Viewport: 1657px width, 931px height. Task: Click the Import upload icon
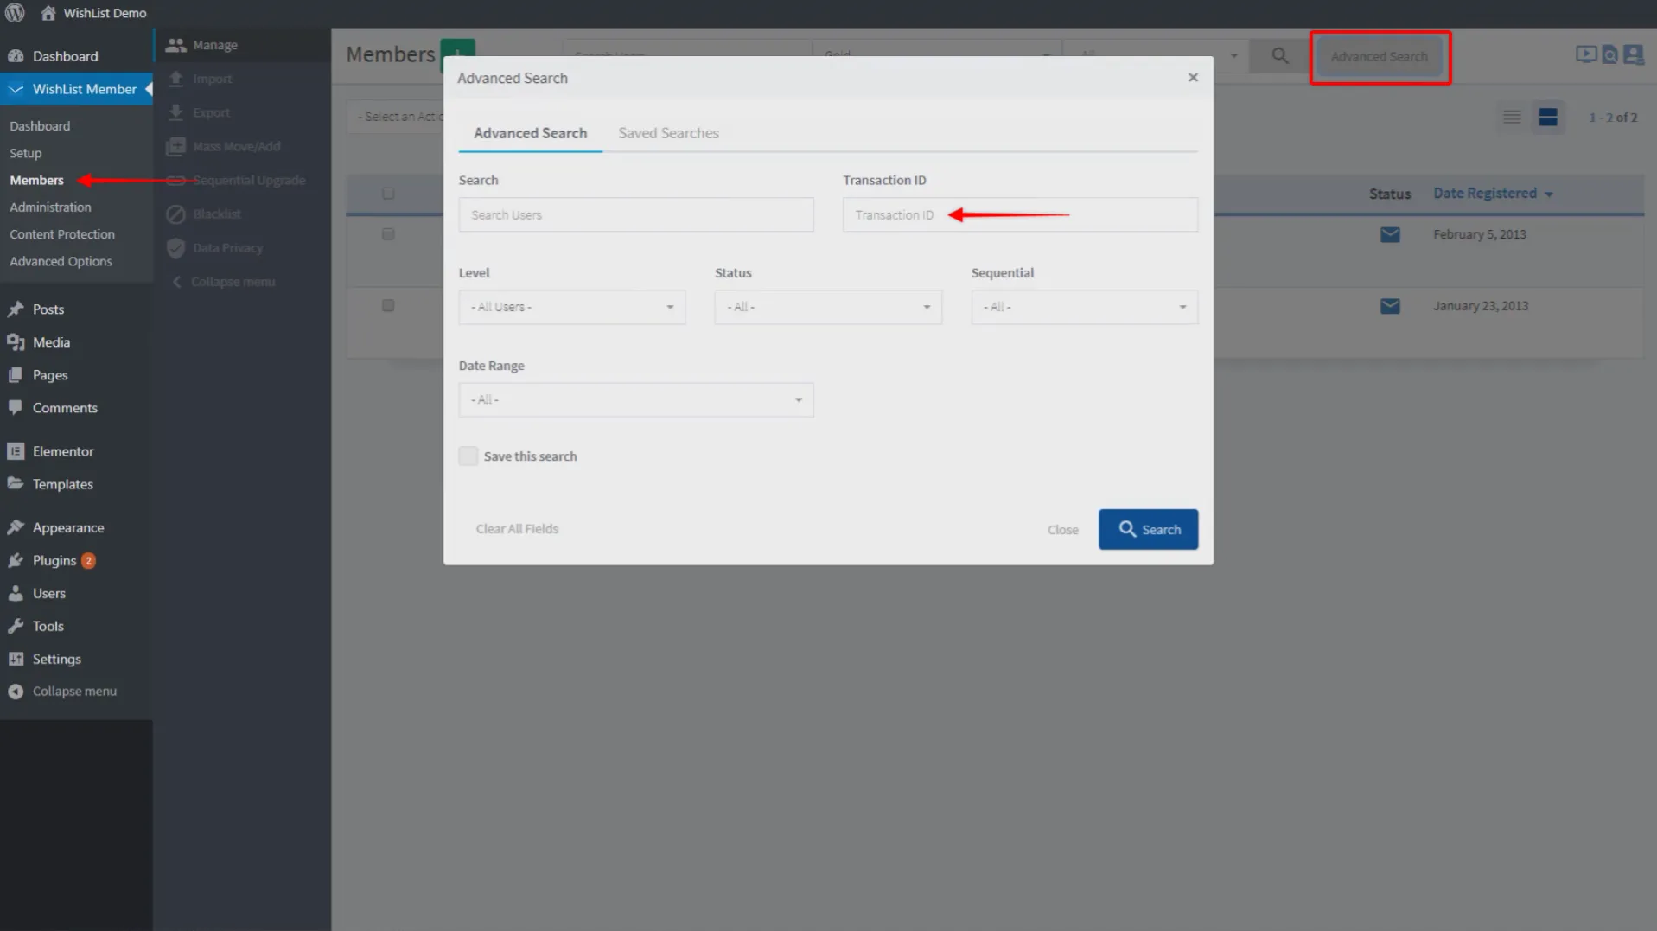[175, 79]
